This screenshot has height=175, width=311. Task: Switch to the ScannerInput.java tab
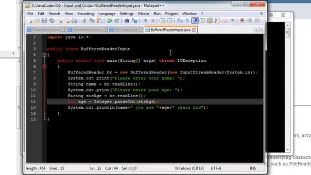coord(87,30)
